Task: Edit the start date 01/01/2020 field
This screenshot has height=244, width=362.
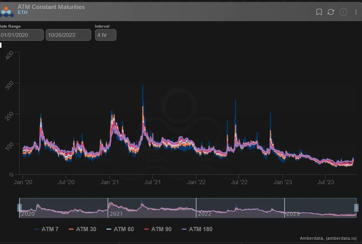Action: (x=21, y=35)
